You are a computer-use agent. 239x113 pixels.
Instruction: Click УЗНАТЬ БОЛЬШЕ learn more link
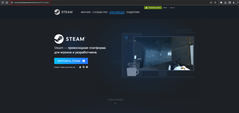click(x=115, y=100)
